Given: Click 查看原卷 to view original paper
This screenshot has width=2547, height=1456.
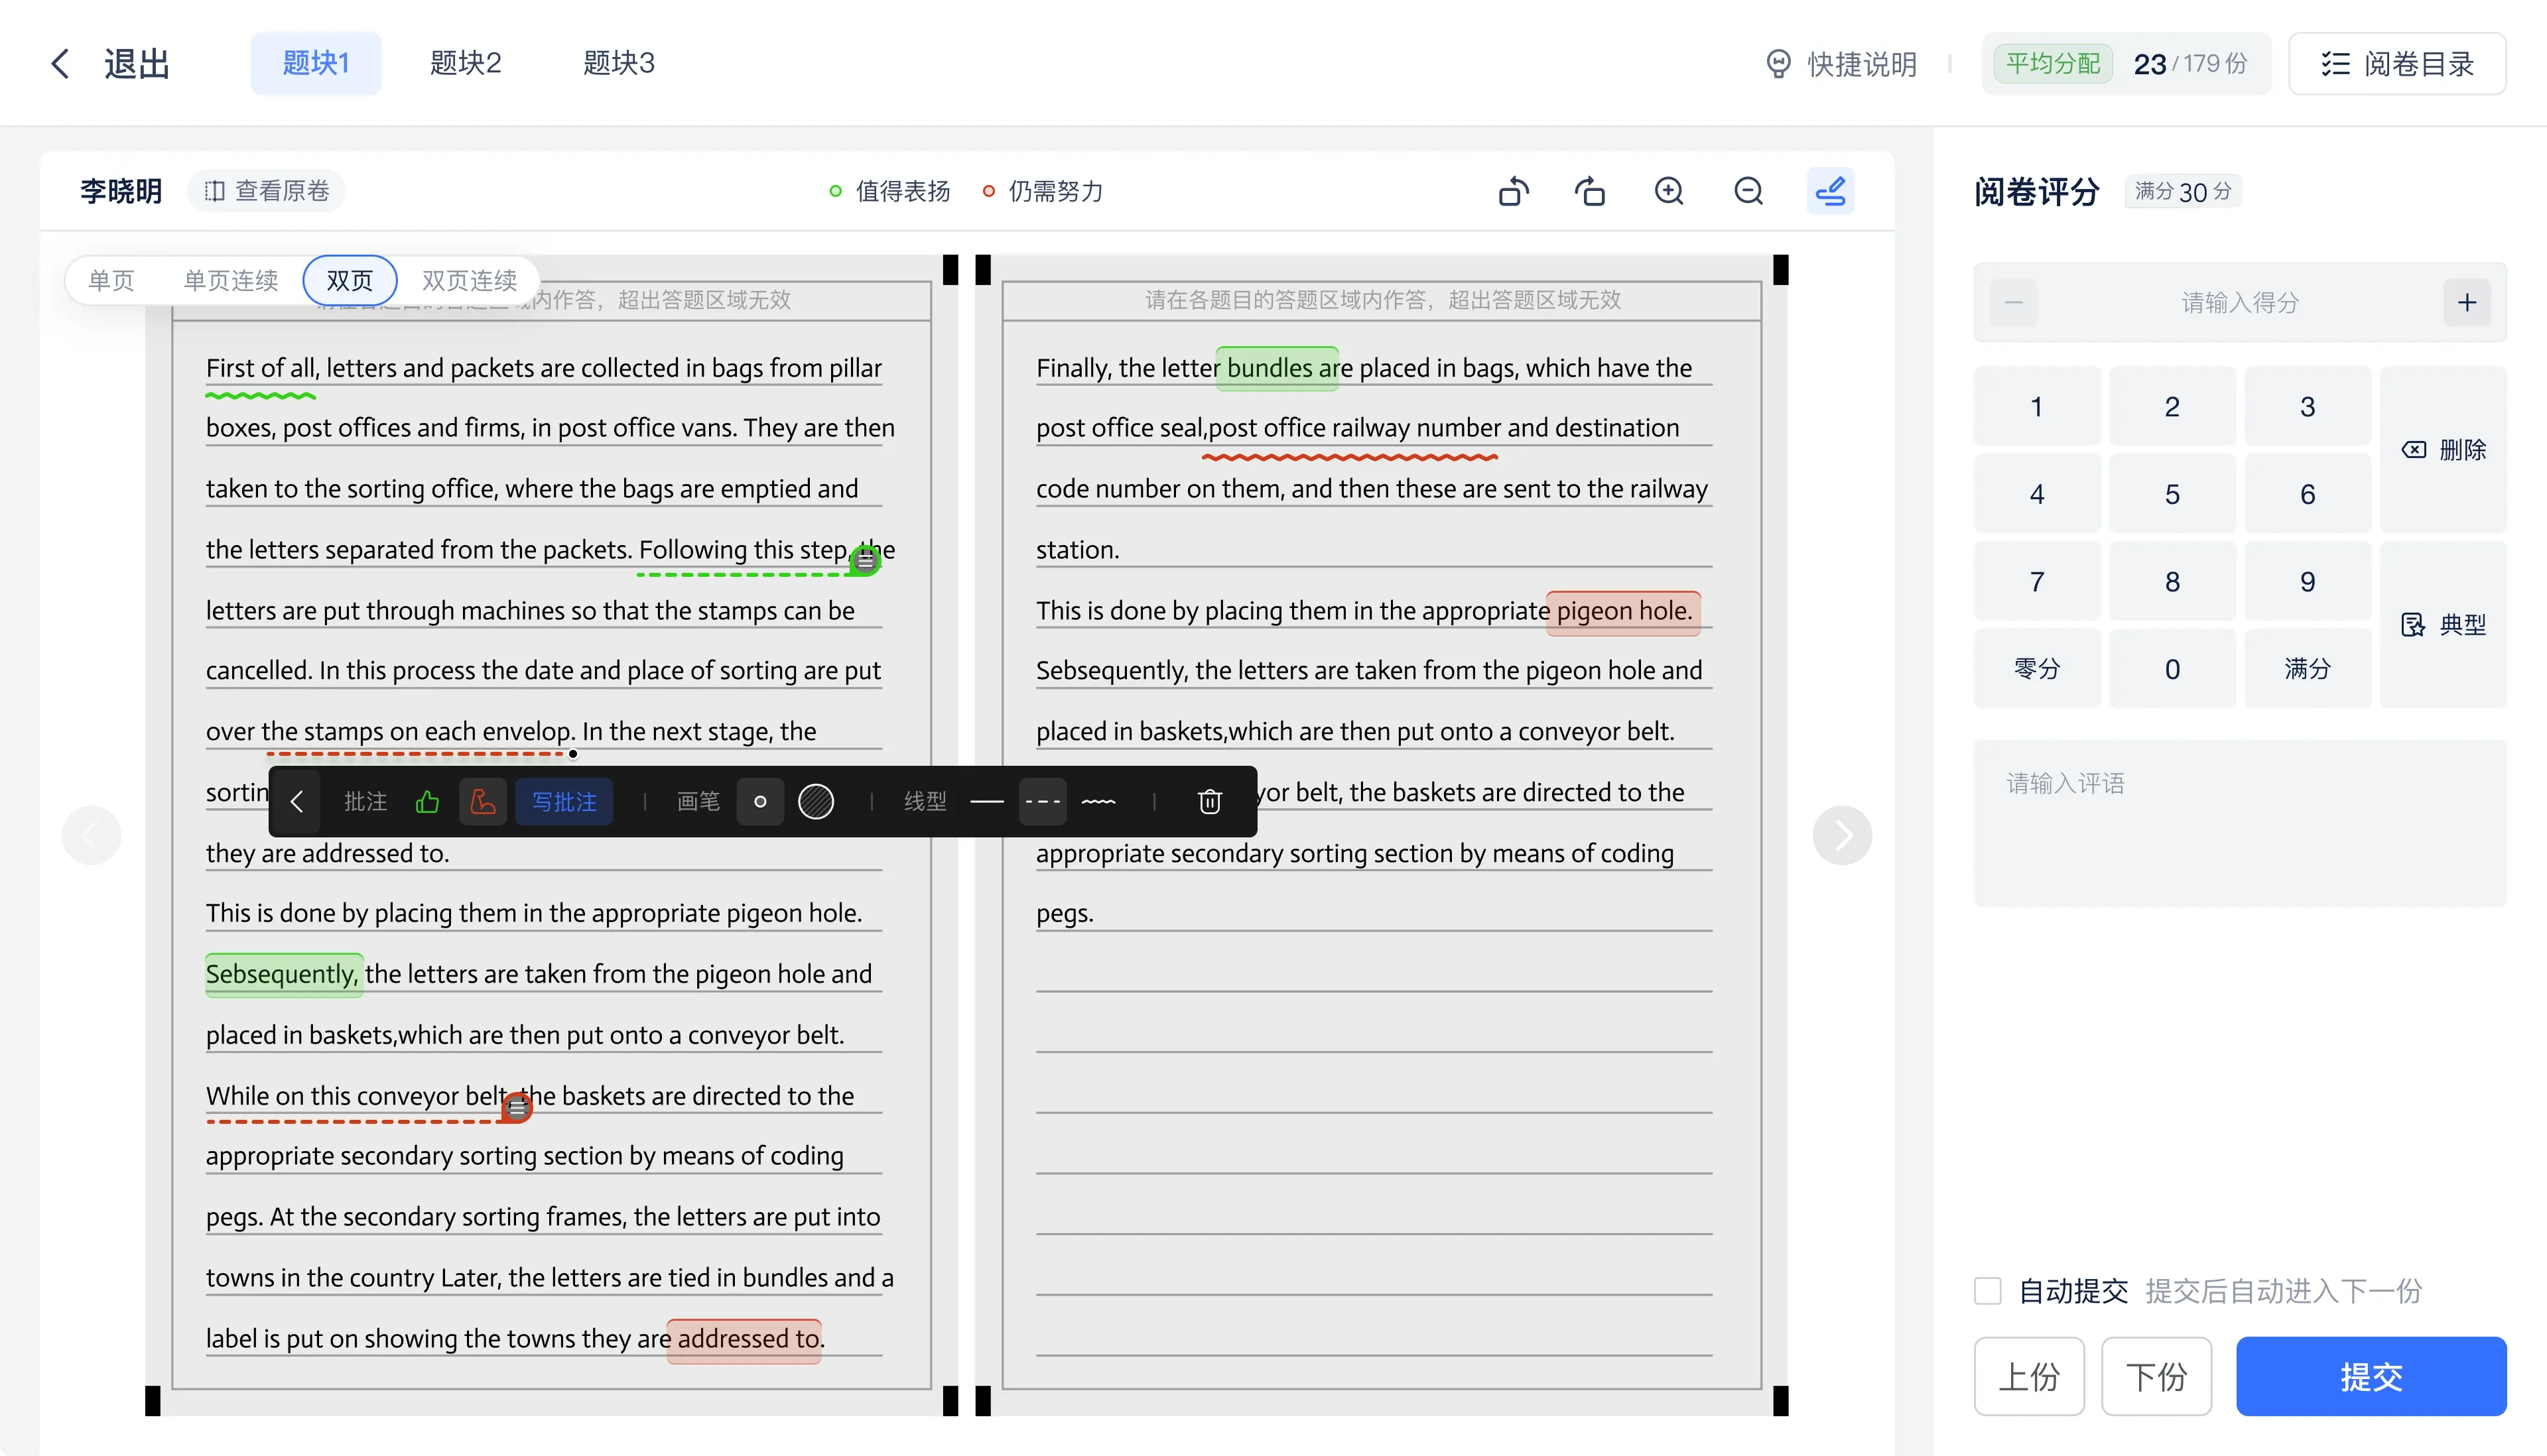Looking at the screenshot, I should 267,191.
